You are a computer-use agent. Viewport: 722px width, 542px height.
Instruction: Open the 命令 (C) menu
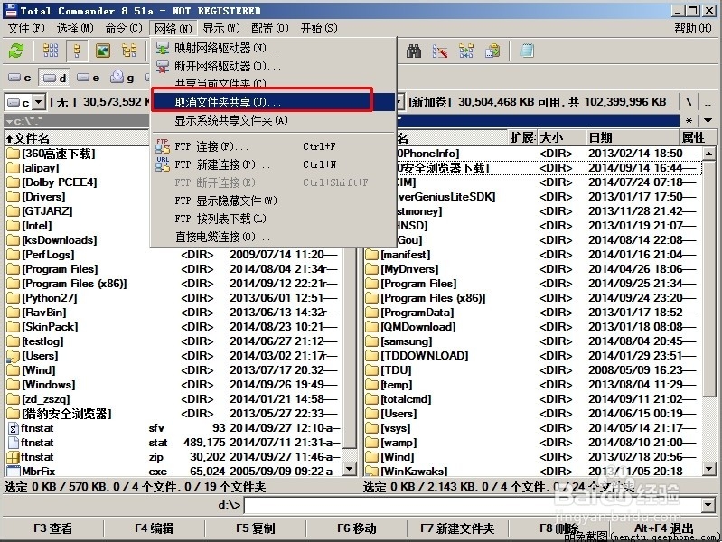click(124, 29)
